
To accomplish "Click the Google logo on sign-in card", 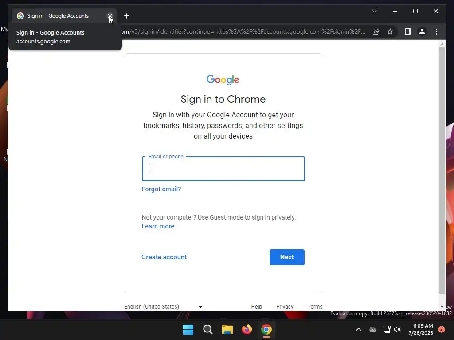I will tap(223, 80).
